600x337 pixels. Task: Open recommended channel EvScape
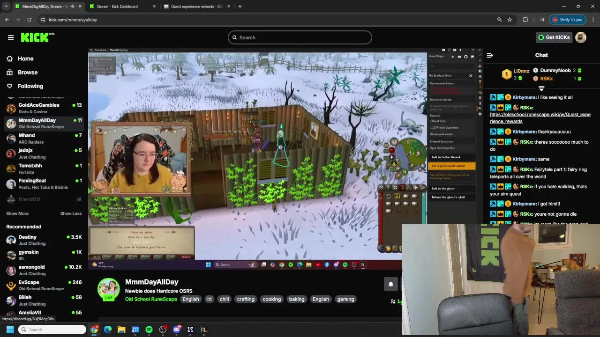(44, 286)
